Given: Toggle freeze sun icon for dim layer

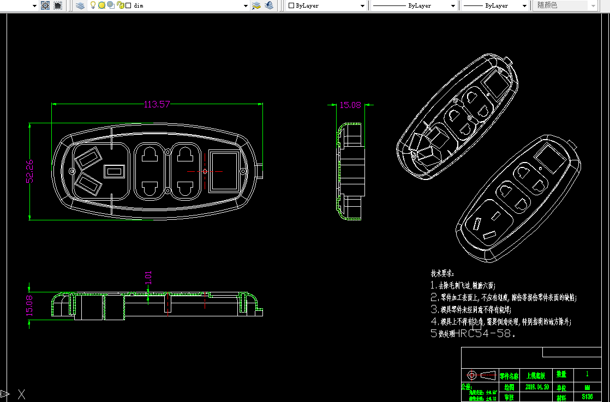Looking at the screenshot, I should tap(101, 5).
